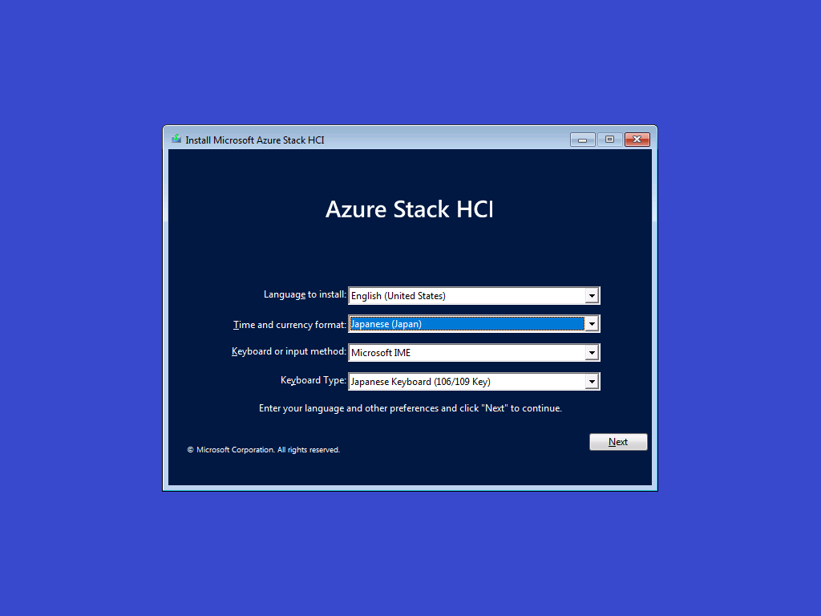The width and height of the screenshot is (821, 616).
Task: Click the Azure Stack HCI title text
Action: 410,209
